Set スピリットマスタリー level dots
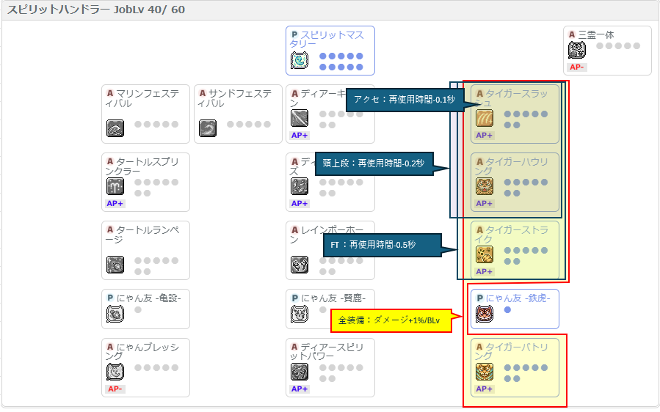Screen dimensions: 660x412 coord(341,62)
